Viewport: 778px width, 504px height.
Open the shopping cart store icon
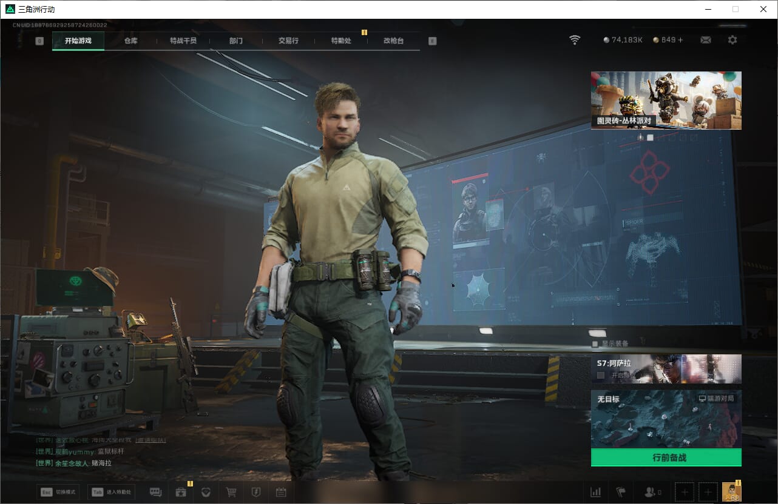[x=231, y=492]
